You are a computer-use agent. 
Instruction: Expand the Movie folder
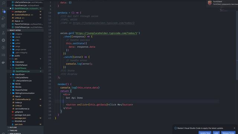click(25, 84)
